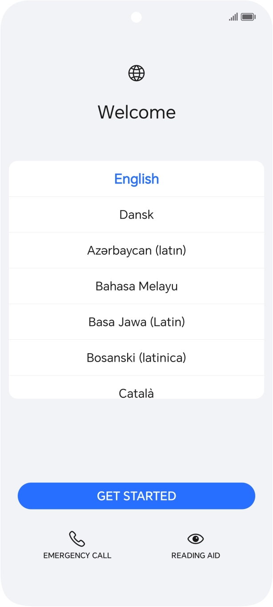Select Dansk from the language list
The image size is (273, 607).
pos(136,214)
